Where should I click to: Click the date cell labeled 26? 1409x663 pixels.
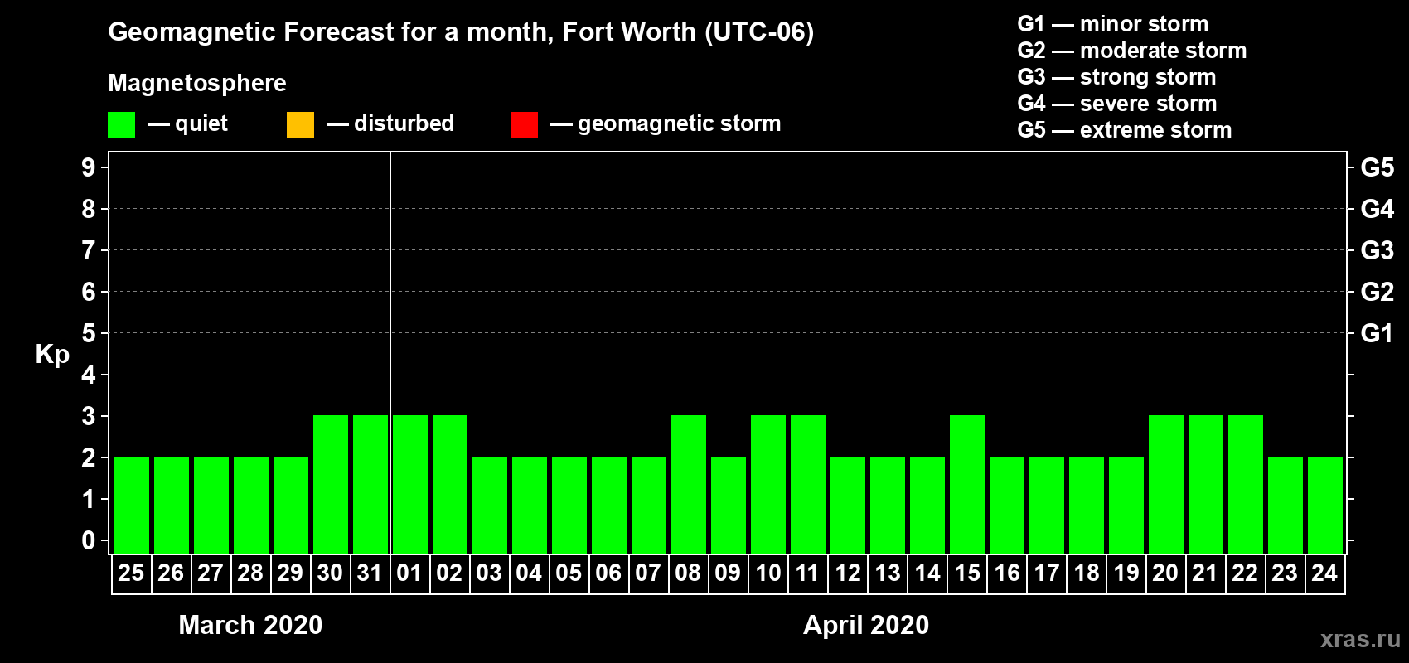pos(171,573)
